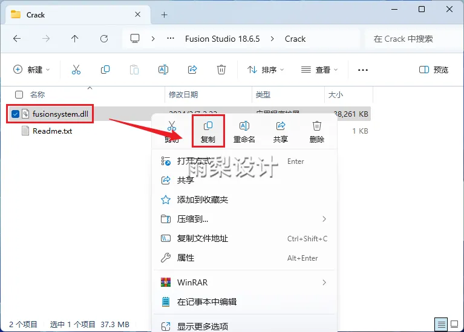The height and width of the screenshot is (332, 464).
Task: Click the 共享 icon in the context menu top row
Action: pos(281,126)
